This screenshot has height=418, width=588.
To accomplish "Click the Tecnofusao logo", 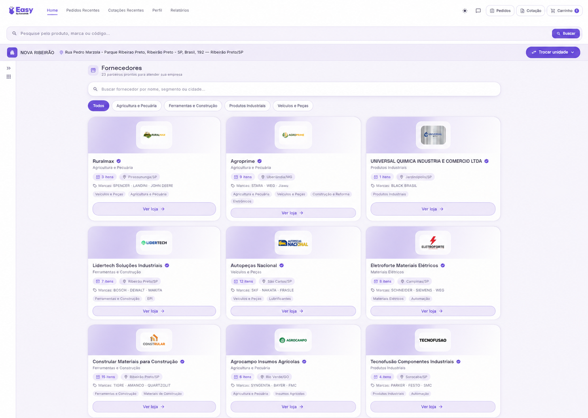I will tap(433, 340).
